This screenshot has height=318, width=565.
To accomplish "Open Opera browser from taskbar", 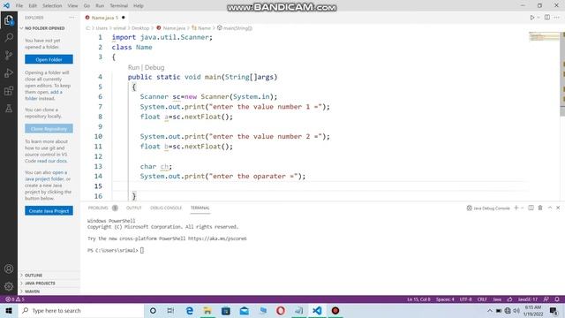I will [281, 310].
